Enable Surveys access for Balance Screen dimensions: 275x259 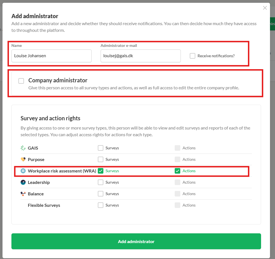[x=101, y=194]
